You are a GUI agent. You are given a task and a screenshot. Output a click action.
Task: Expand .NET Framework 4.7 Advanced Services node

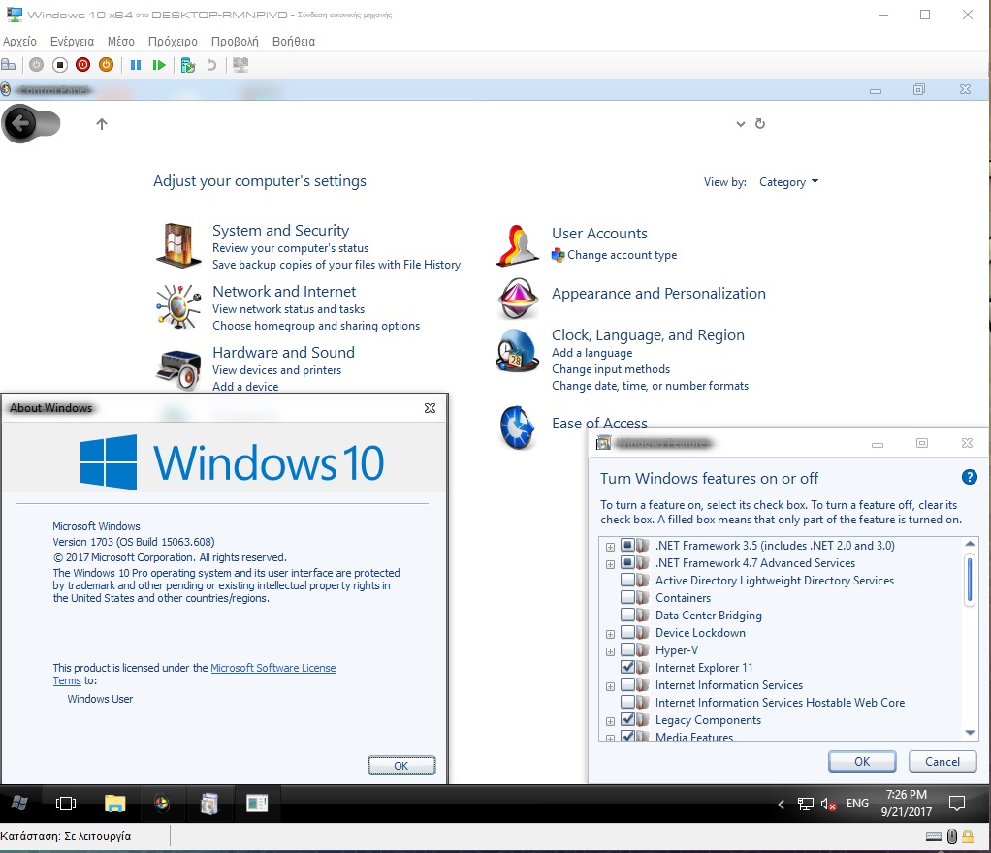tap(610, 564)
